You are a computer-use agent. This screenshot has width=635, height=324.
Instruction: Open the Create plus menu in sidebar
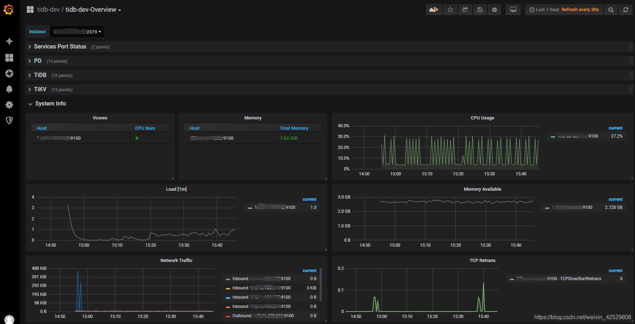[9, 41]
